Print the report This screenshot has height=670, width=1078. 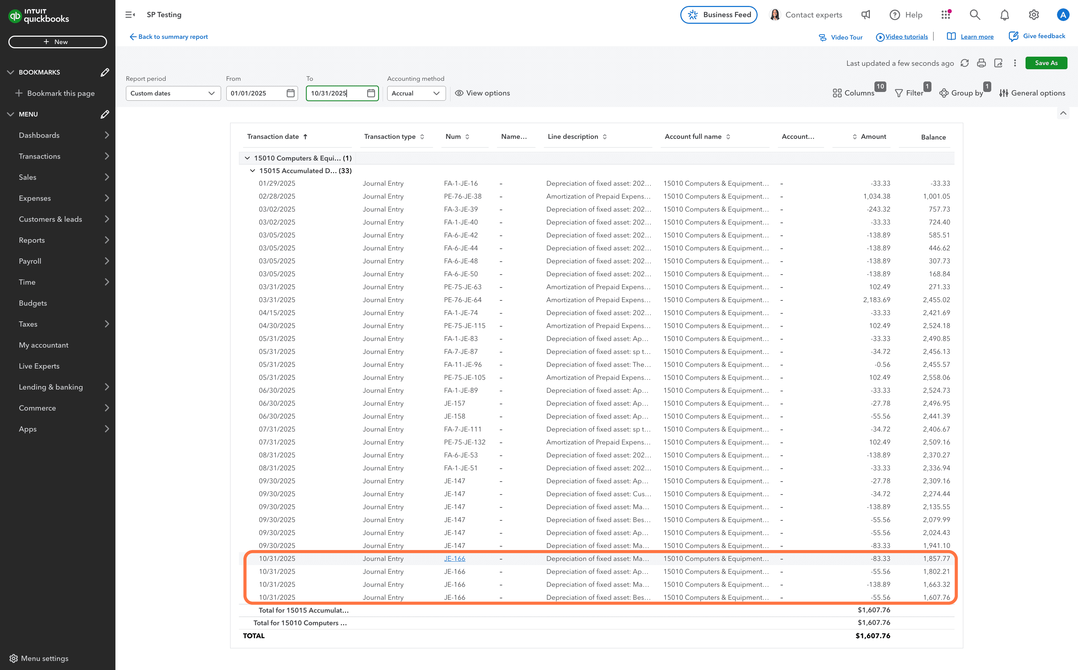pyautogui.click(x=981, y=63)
